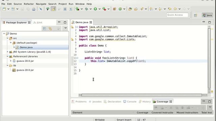
Task: Toggle Mark Occurrences highlighter button
Action: pyautogui.click(x=53, y=9)
